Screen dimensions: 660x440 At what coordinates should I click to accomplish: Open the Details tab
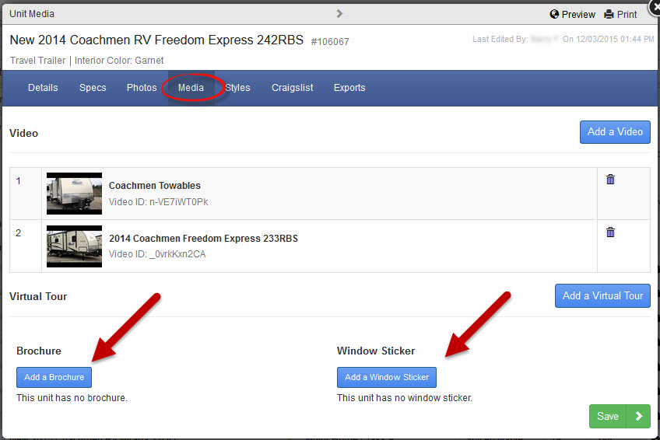[x=43, y=88]
